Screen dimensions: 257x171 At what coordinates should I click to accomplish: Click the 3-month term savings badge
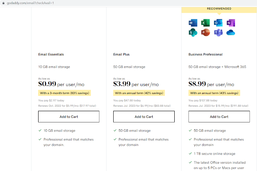coord(64,93)
